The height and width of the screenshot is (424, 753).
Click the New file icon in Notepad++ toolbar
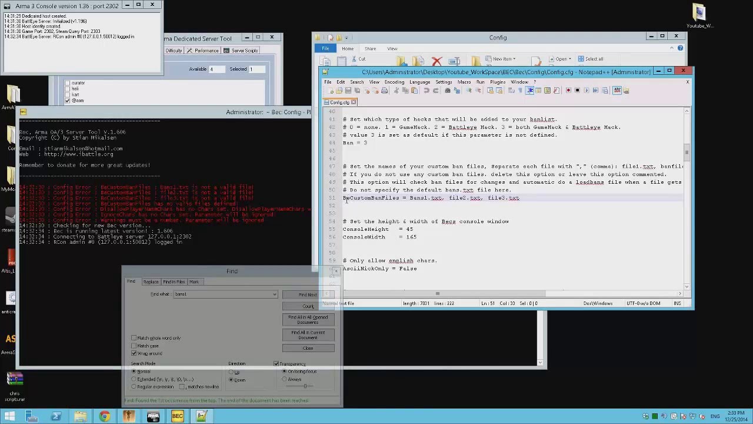329,91
